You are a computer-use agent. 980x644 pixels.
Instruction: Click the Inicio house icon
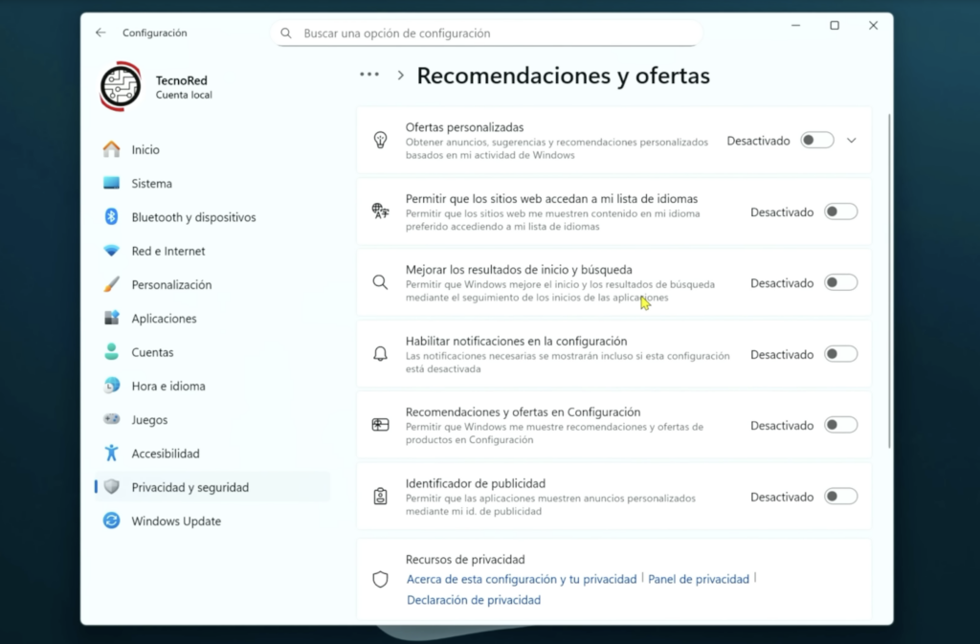pos(111,149)
